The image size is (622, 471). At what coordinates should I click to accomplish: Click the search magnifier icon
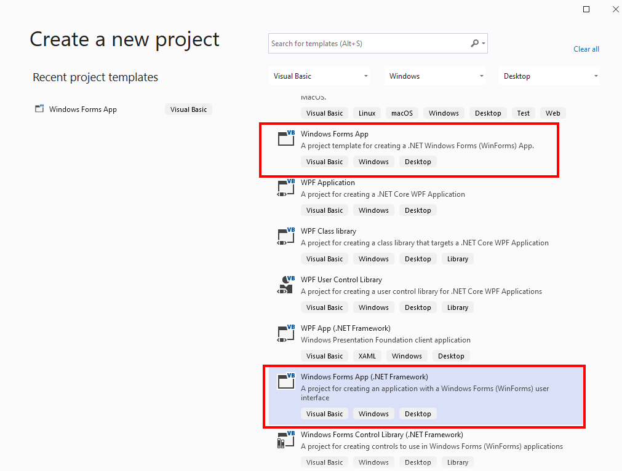pyautogui.click(x=474, y=43)
